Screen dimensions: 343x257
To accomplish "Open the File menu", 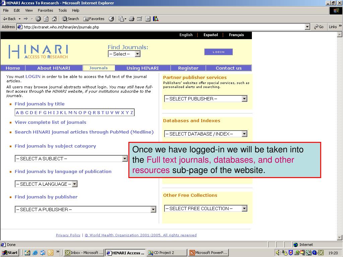I will pyautogui.click(x=6, y=10).
